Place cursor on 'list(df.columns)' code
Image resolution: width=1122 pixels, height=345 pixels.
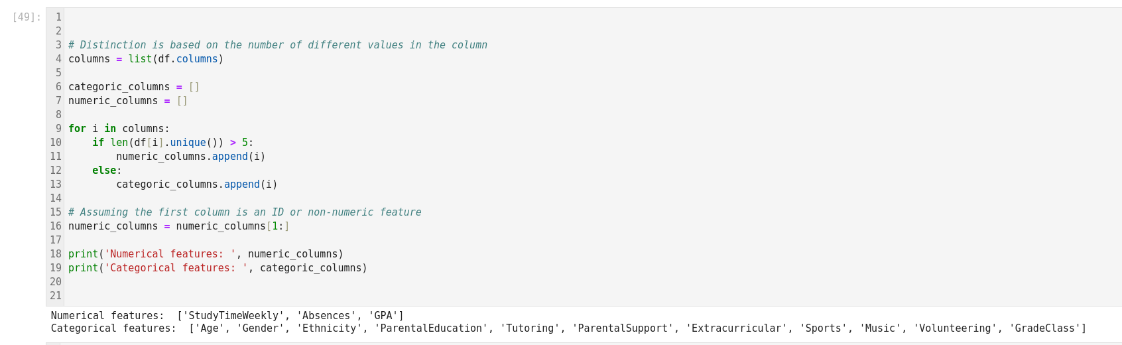(x=176, y=59)
